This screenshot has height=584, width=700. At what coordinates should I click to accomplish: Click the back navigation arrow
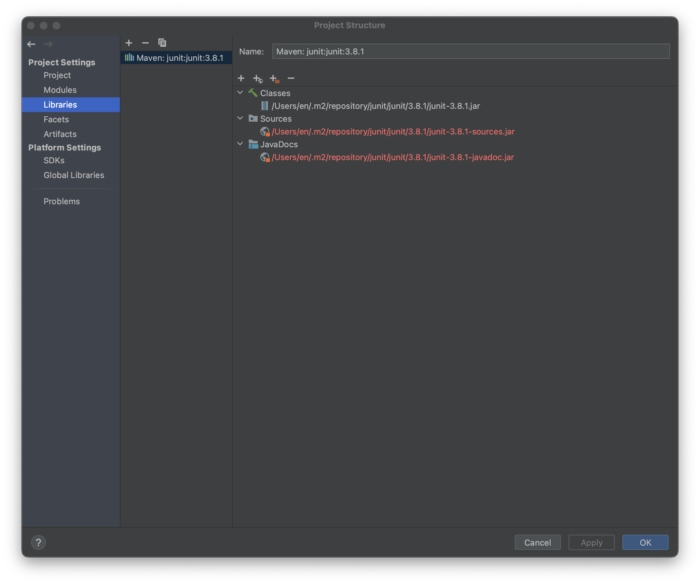pyautogui.click(x=31, y=44)
